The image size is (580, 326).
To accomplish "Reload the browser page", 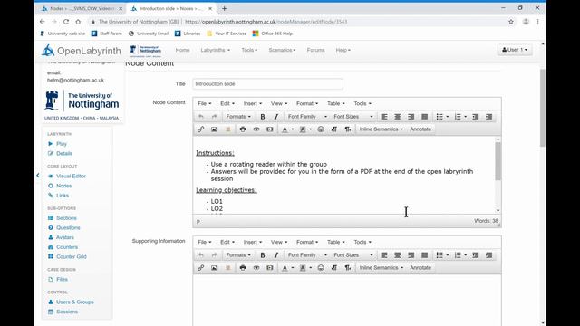I will click(66, 22).
